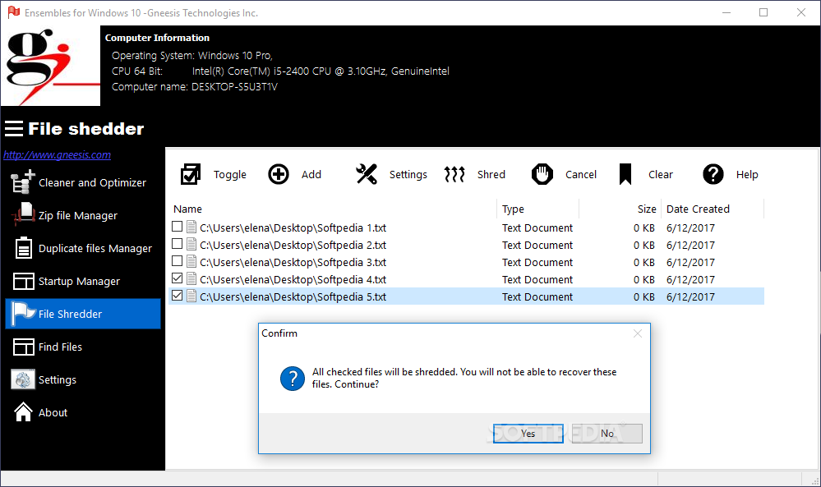
Task: Click Text Document type of Softpedia 1.txt
Action: click(x=537, y=228)
